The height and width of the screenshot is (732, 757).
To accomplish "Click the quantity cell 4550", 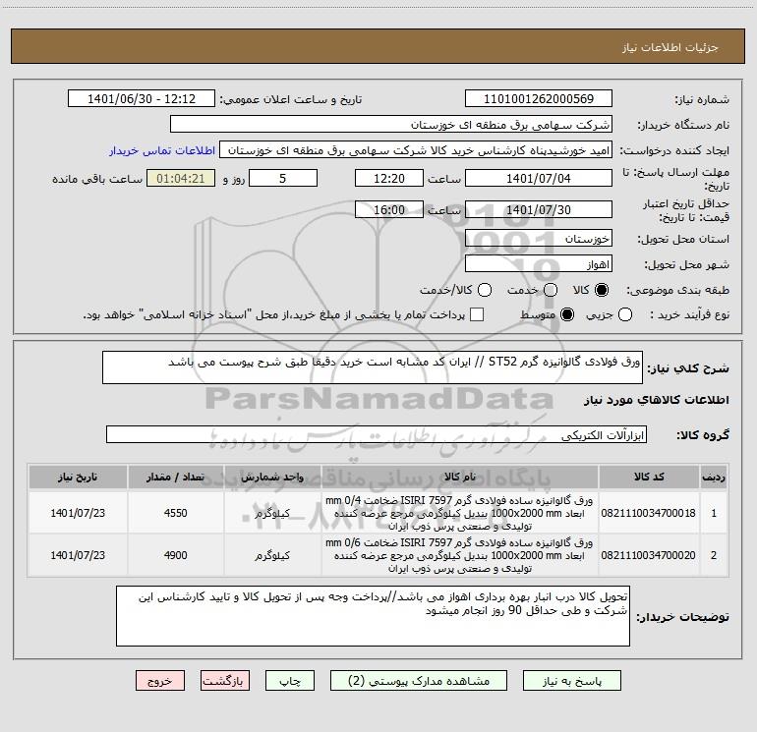I will (x=175, y=513).
